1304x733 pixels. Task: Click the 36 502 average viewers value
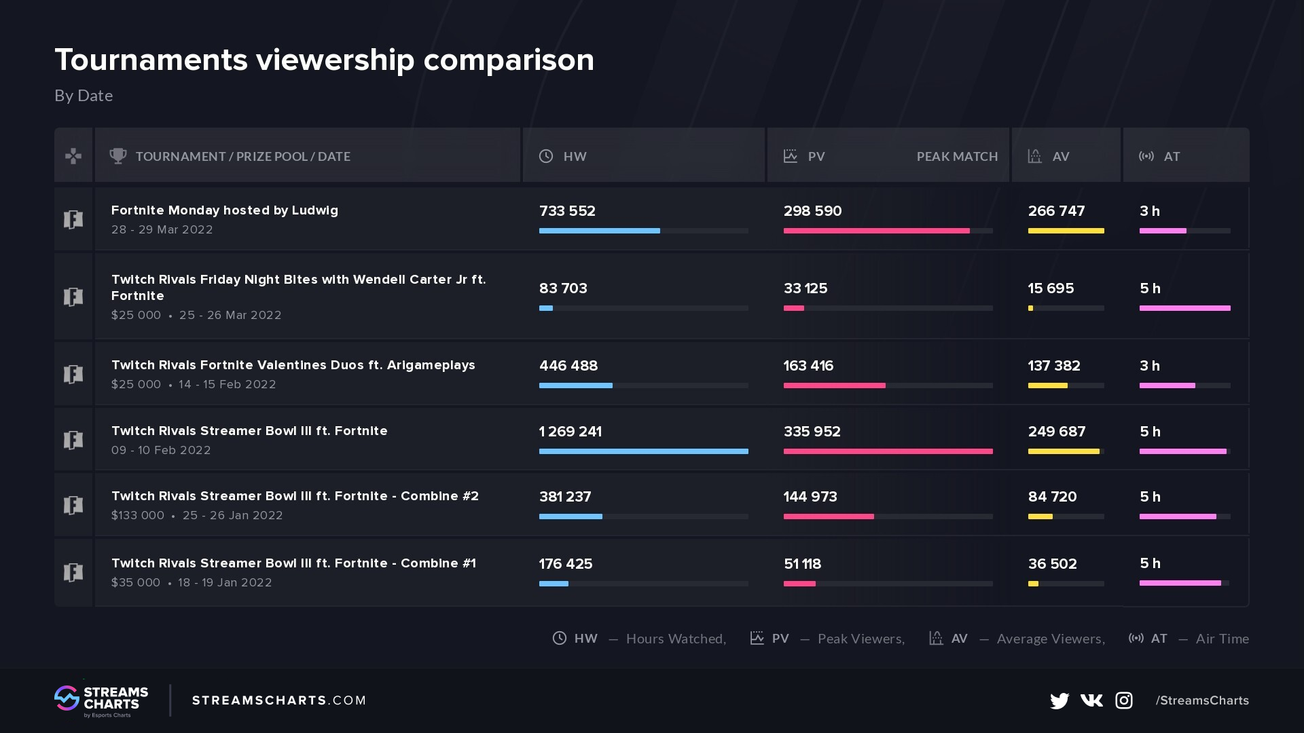(1053, 564)
